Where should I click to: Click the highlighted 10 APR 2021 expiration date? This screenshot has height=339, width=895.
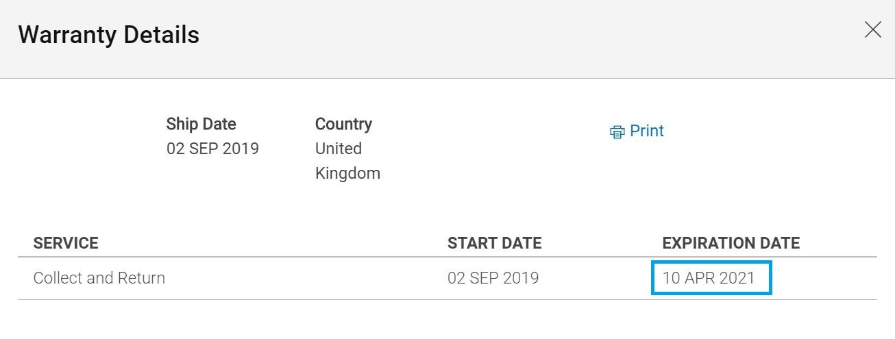(711, 278)
